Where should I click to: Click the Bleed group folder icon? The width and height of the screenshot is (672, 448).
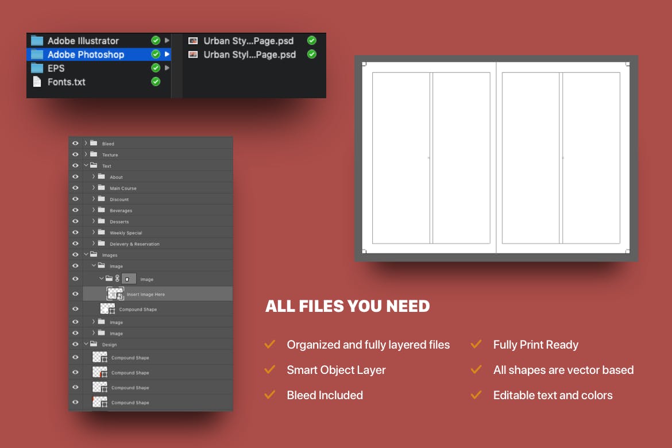94,144
